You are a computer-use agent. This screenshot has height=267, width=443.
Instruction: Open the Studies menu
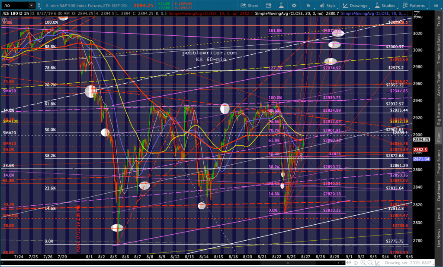(x=385, y=6)
